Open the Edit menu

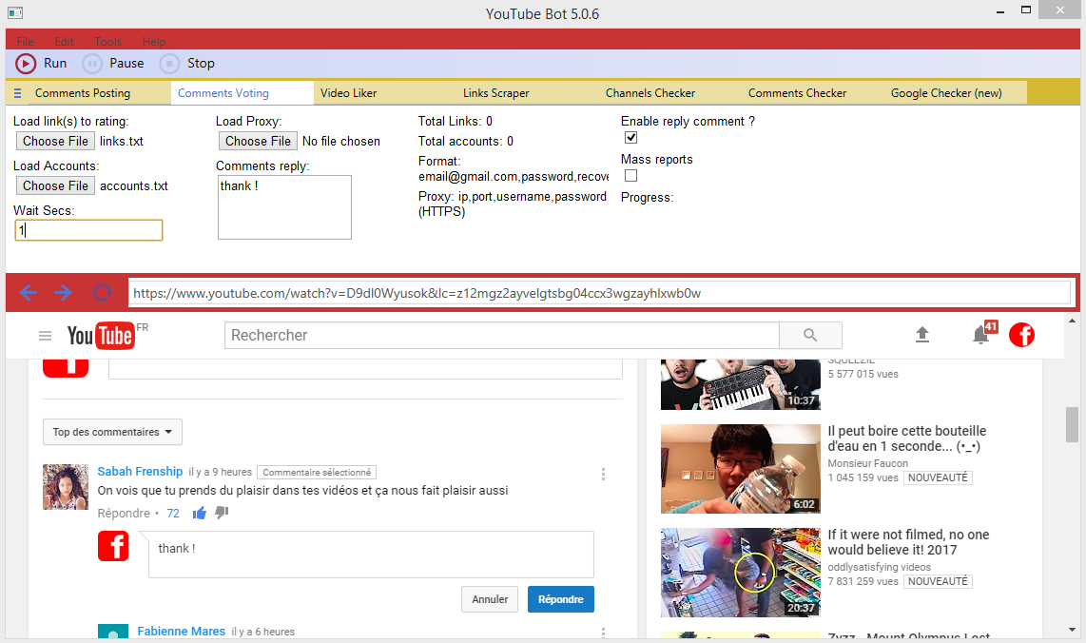click(65, 42)
